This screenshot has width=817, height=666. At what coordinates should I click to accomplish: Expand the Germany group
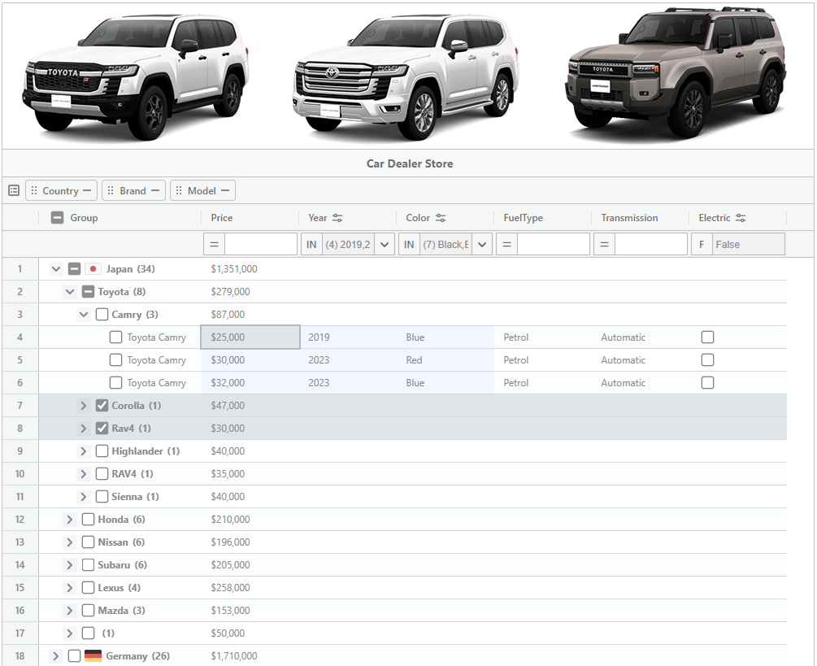56,655
